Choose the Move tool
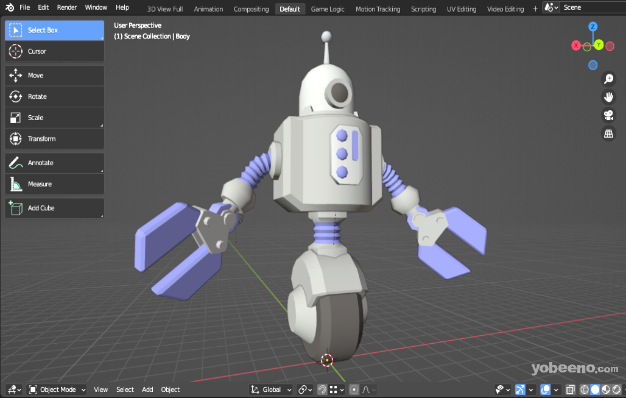Viewport: 626px width, 398px height. click(x=54, y=76)
